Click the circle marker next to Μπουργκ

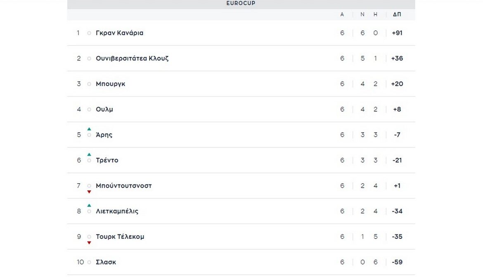(89, 84)
